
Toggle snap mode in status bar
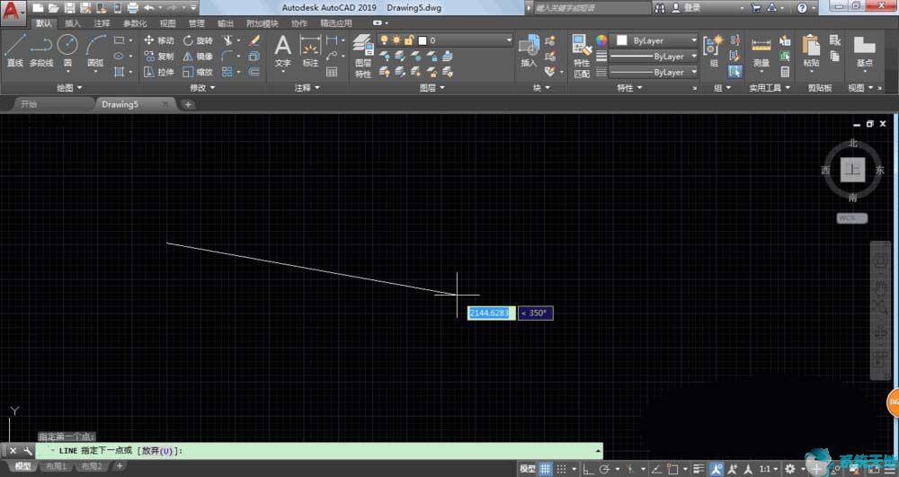(x=561, y=469)
